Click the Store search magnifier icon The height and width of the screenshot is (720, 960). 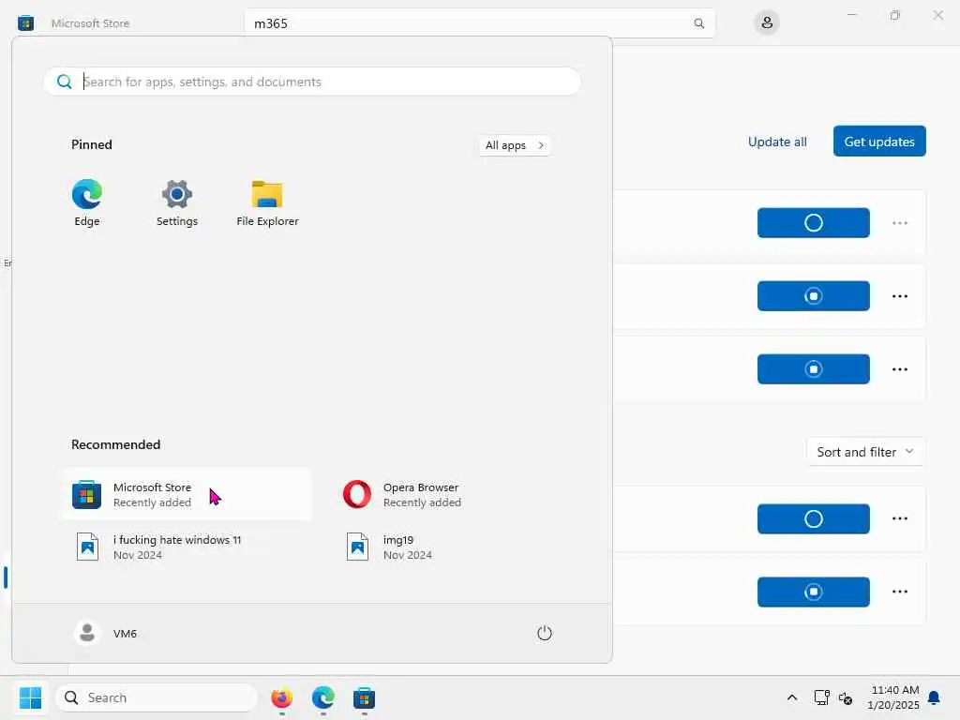[x=698, y=23]
